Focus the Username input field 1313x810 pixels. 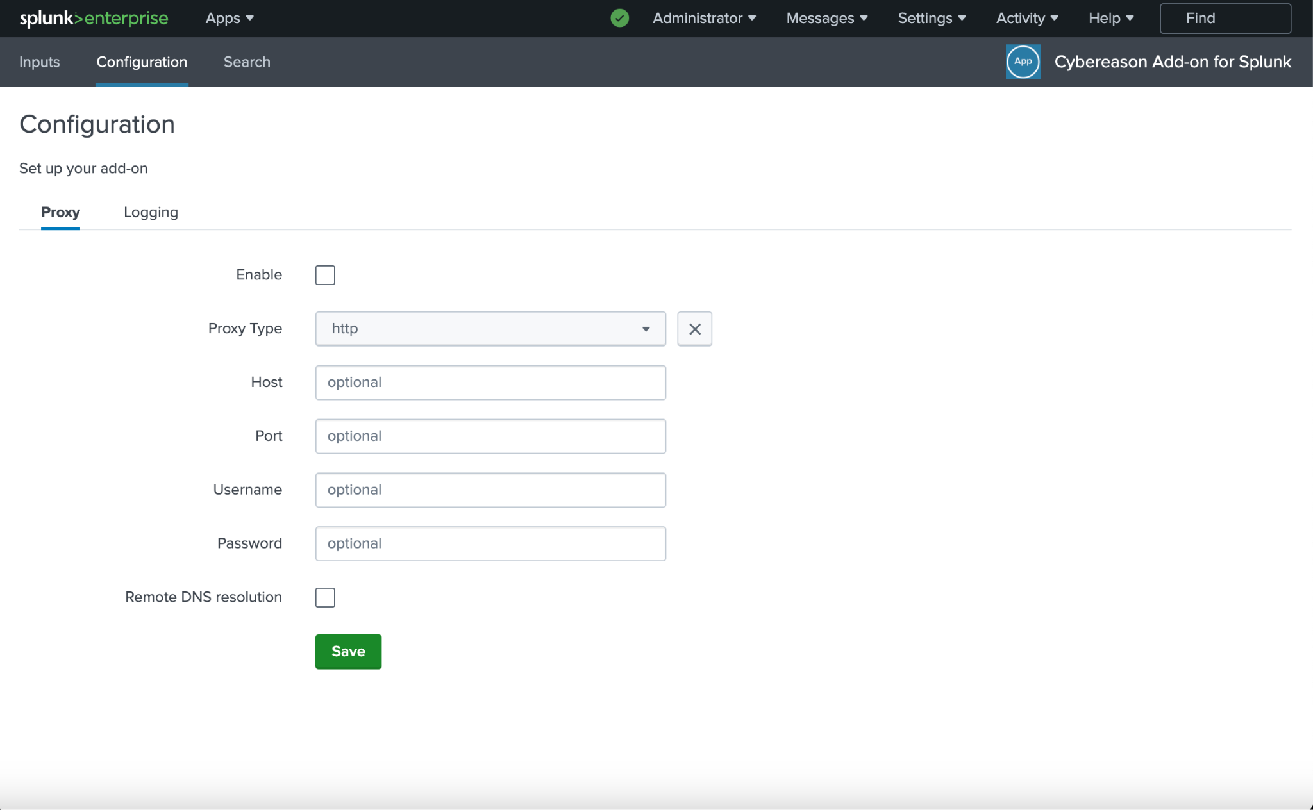[x=490, y=490]
